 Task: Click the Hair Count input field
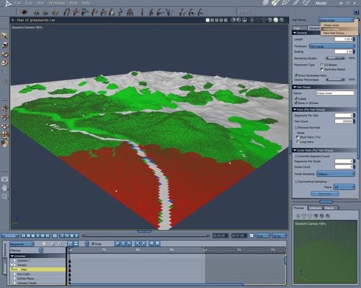[x=344, y=121]
